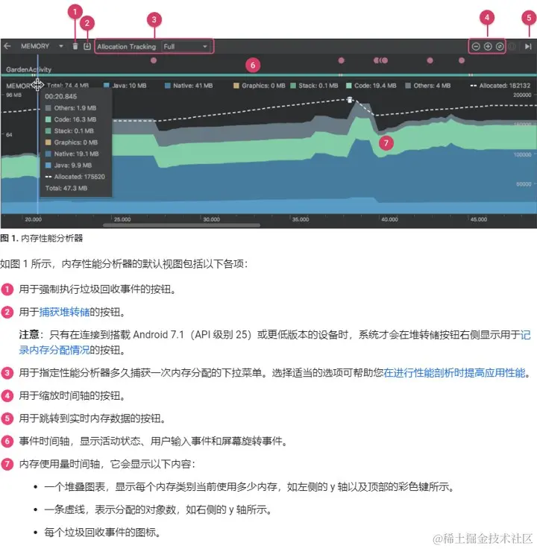Click tooltip timestamp 00:20.845
This screenshot has height=549, width=537.
tap(61, 97)
